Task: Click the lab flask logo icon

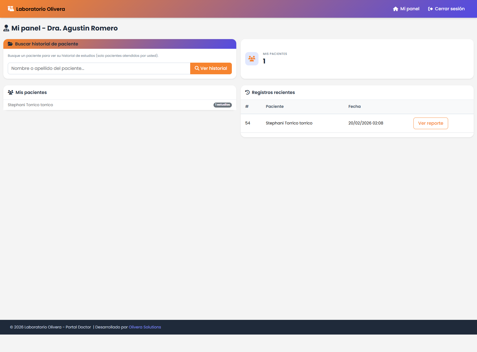Action: 11,9
